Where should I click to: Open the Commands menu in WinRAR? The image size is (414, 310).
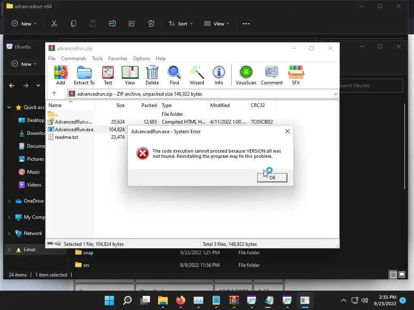point(74,58)
